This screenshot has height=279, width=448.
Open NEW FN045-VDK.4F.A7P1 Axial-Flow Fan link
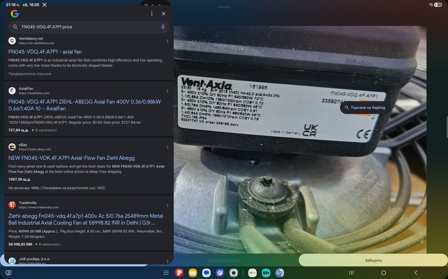pos(71,158)
